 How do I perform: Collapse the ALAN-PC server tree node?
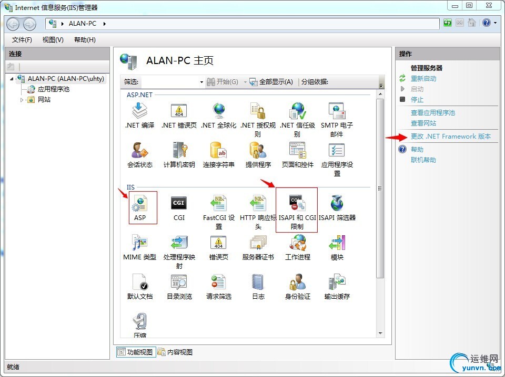pyautogui.click(x=12, y=78)
